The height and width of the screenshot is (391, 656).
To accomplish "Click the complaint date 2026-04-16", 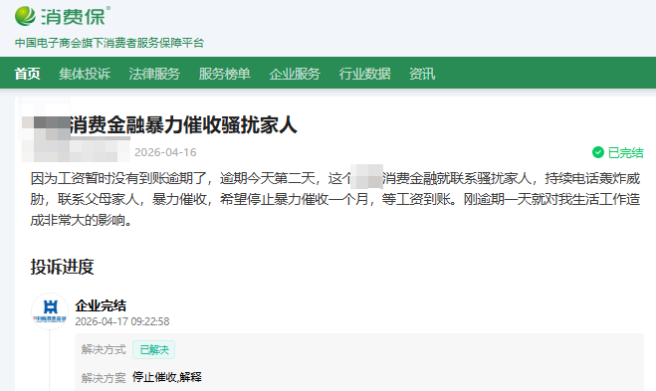I will pyautogui.click(x=165, y=152).
